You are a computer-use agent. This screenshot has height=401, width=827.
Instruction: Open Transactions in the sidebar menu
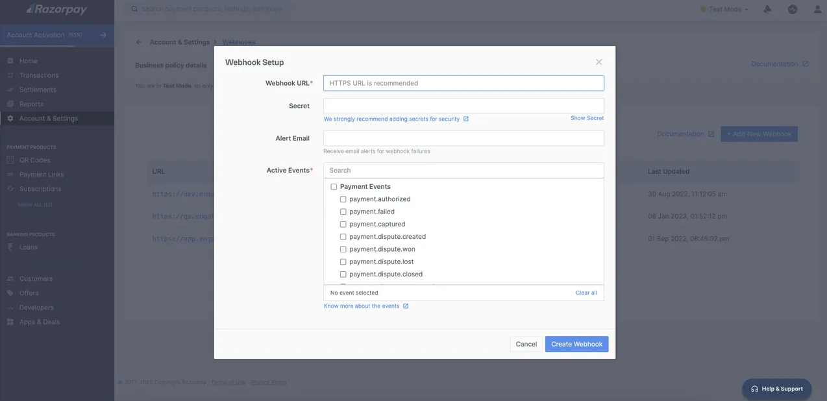click(38, 75)
